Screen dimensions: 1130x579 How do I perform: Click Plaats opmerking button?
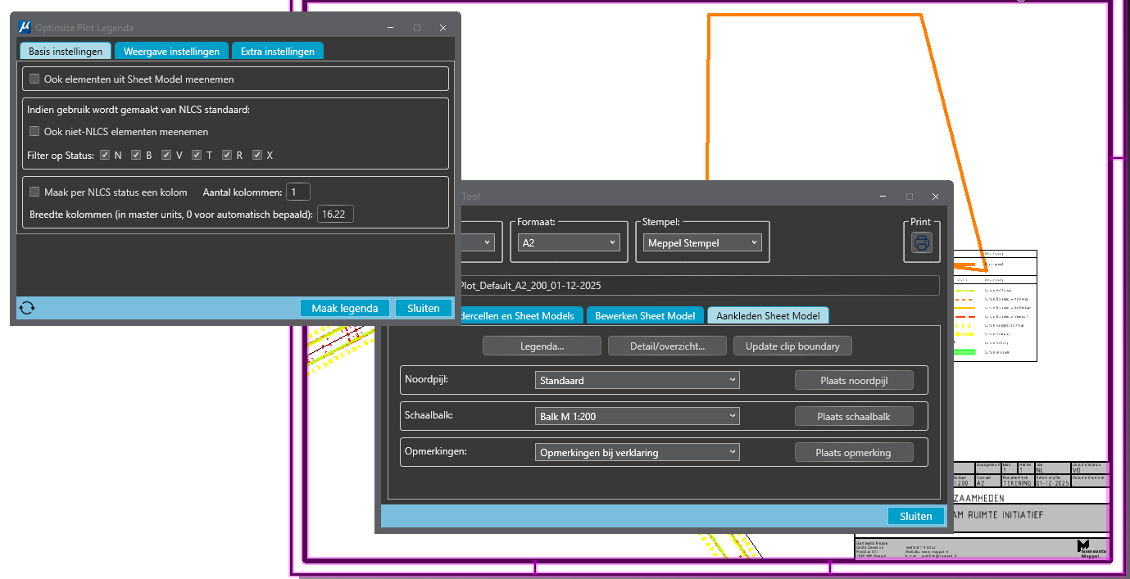click(854, 452)
